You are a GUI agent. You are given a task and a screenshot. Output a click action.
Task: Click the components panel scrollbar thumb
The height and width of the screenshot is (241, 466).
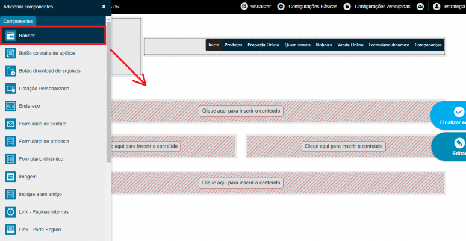(x=108, y=92)
